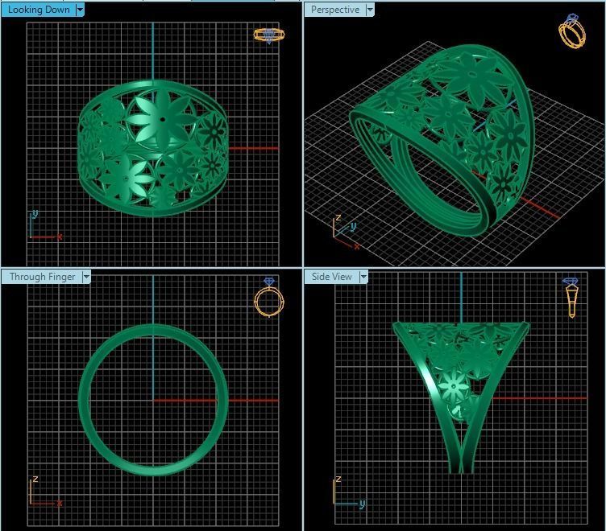Image resolution: width=606 pixels, height=531 pixels.
Task: Expand the Through Finger viewport dropdown arrow
Action: click(x=86, y=277)
